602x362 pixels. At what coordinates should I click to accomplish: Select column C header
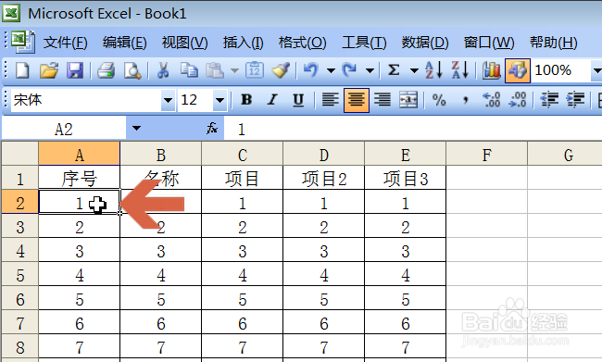tap(242, 154)
